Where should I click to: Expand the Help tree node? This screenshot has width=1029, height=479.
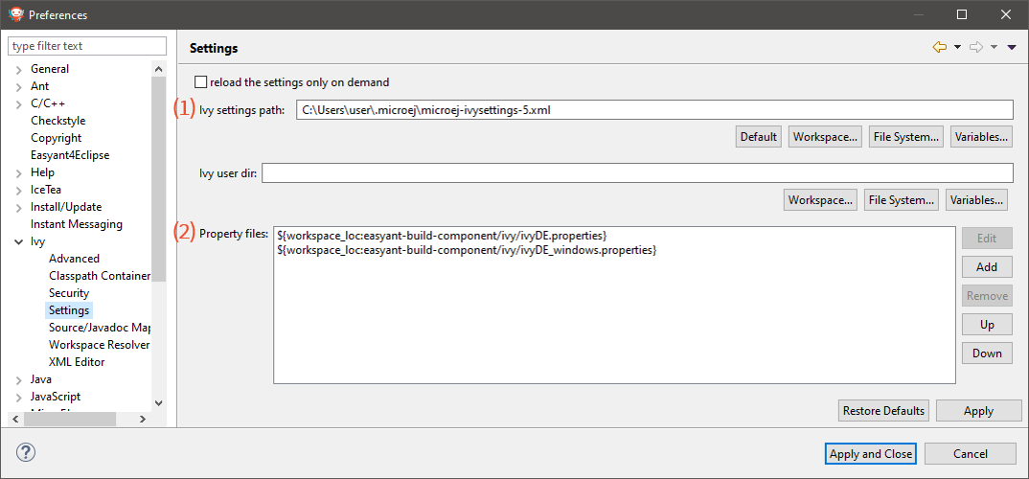(x=18, y=172)
